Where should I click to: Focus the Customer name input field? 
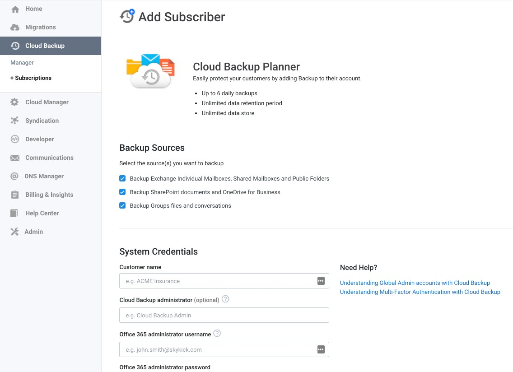point(224,281)
